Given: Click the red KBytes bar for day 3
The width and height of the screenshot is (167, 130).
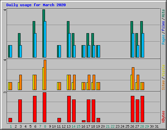Looking at the screenshot, I should (20, 111).
